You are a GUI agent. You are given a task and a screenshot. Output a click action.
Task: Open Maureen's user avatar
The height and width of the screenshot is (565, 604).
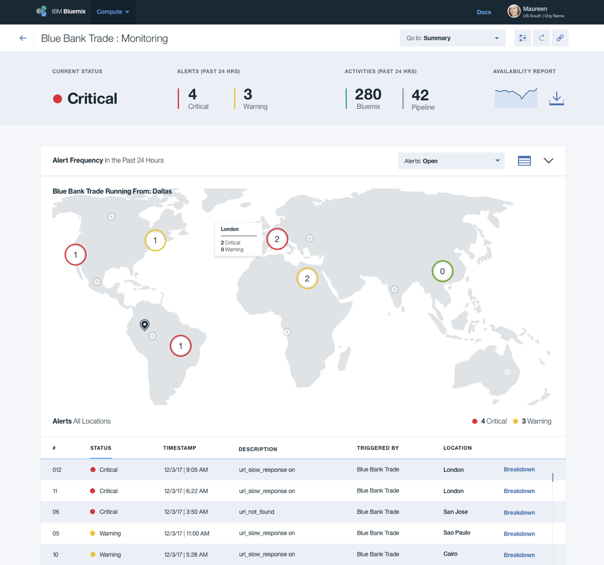514,11
